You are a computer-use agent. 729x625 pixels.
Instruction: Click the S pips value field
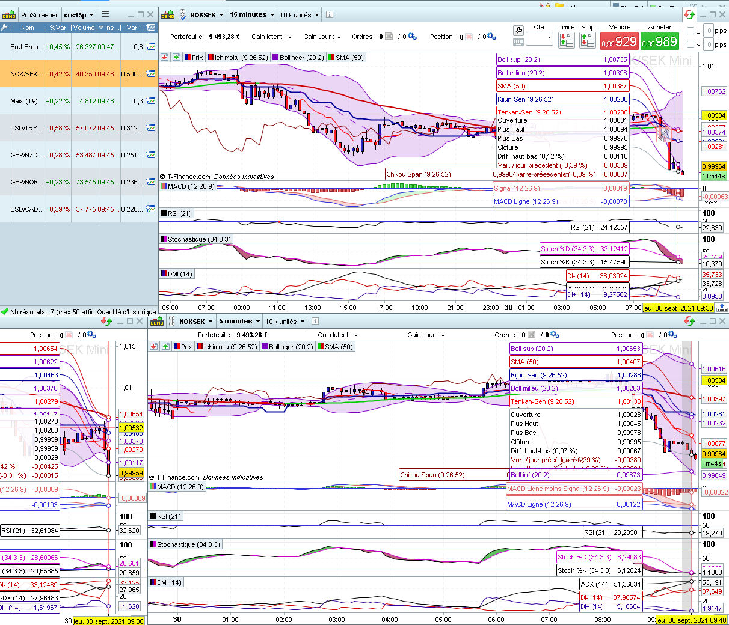tap(708, 44)
